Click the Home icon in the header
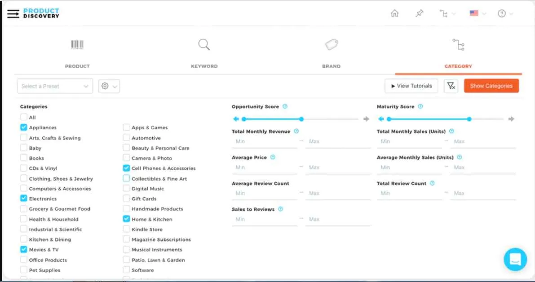The image size is (535, 282). tap(395, 13)
